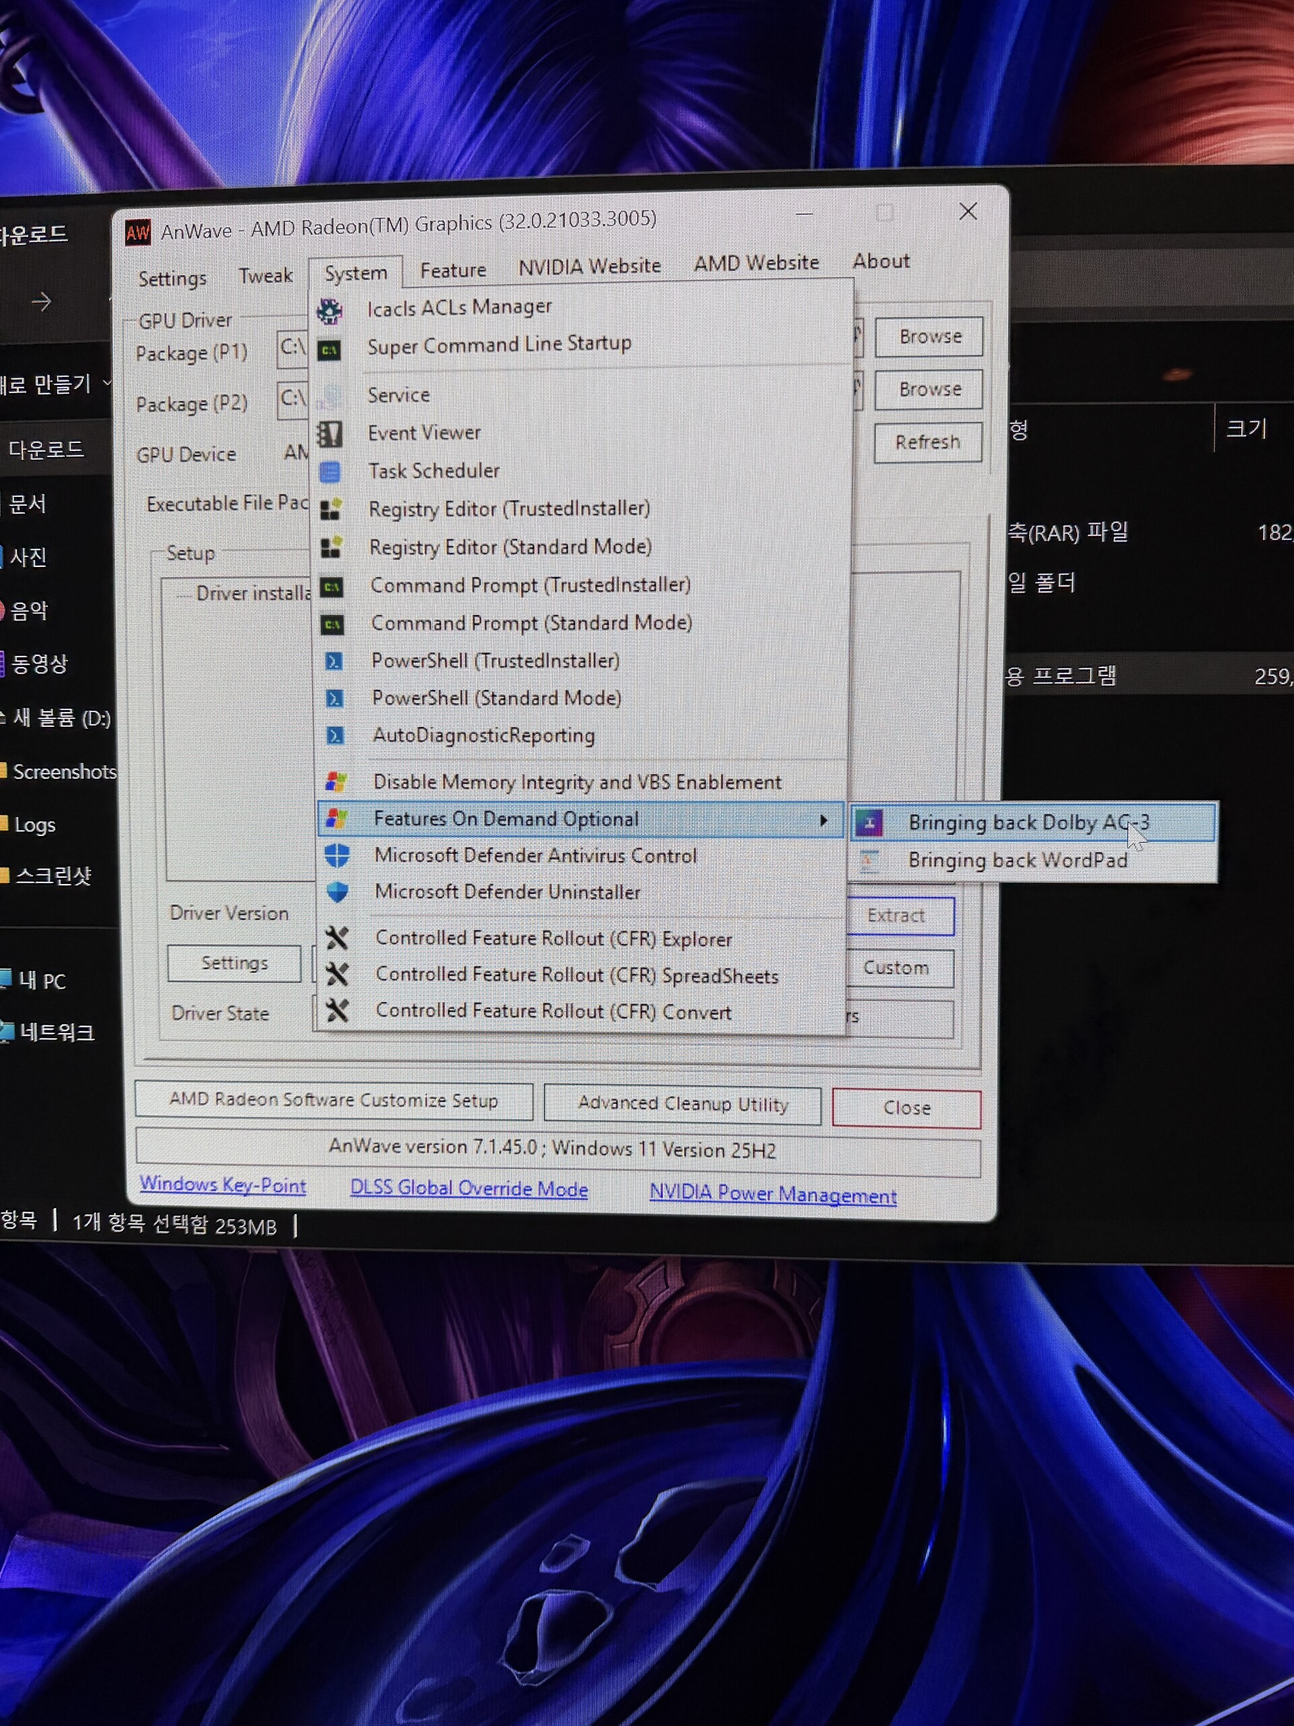Click the Dolby AC-3 submenu icon
The width and height of the screenshot is (1294, 1726).
click(869, 823)
